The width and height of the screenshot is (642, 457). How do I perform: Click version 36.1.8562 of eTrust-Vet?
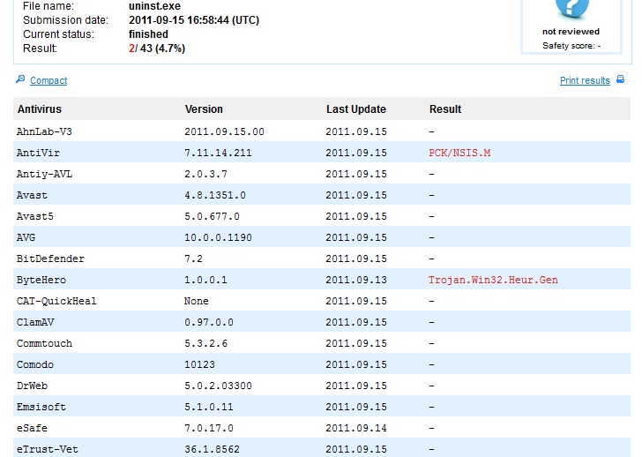[x=212, y=449]
